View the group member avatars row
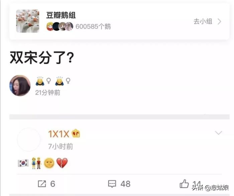Screen dimensions: 234x196 pyautogui.click(x=60, y=26)
